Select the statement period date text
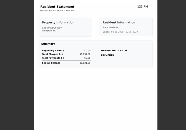 (x=57, y=11)
